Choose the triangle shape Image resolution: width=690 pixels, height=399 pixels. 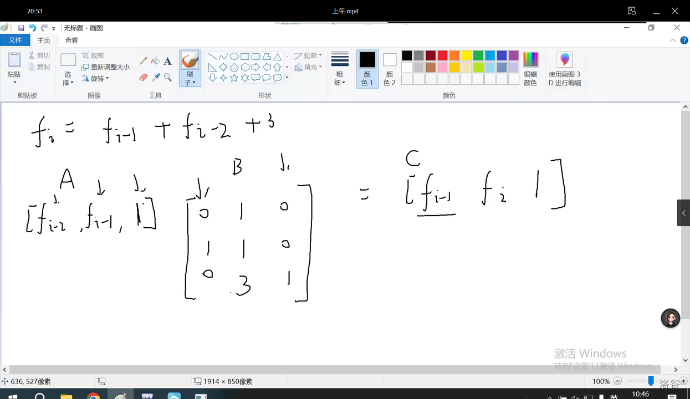pos(278,57)
